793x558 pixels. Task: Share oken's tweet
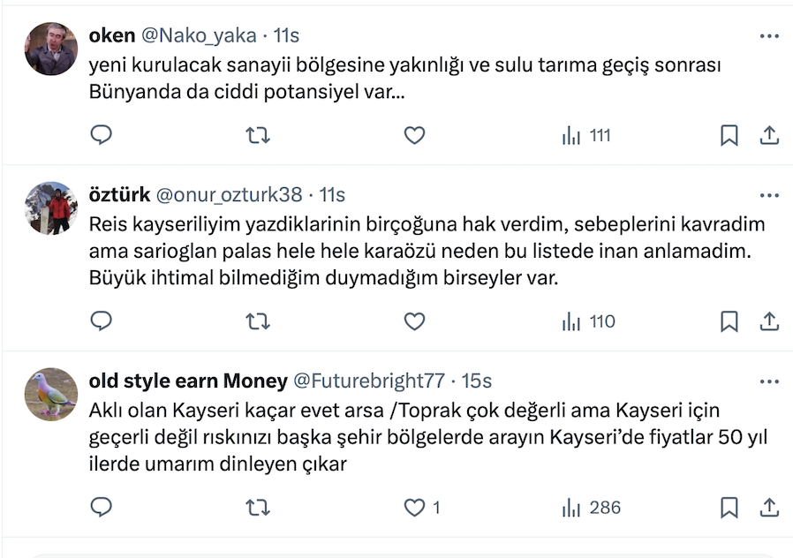769,135
